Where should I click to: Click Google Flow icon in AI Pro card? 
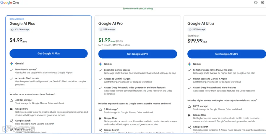point(100,118)
